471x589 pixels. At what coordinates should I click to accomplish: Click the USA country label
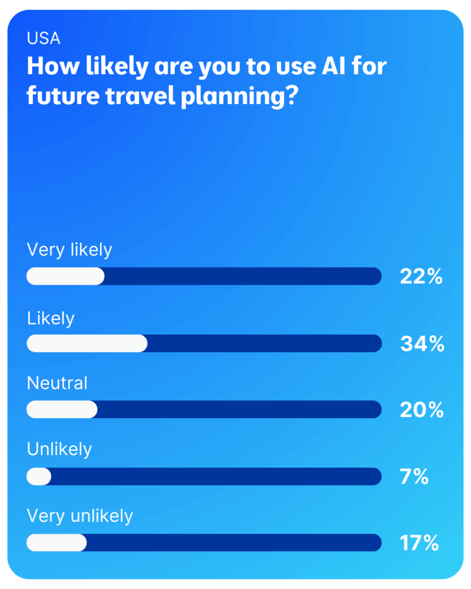click(44, 39)
